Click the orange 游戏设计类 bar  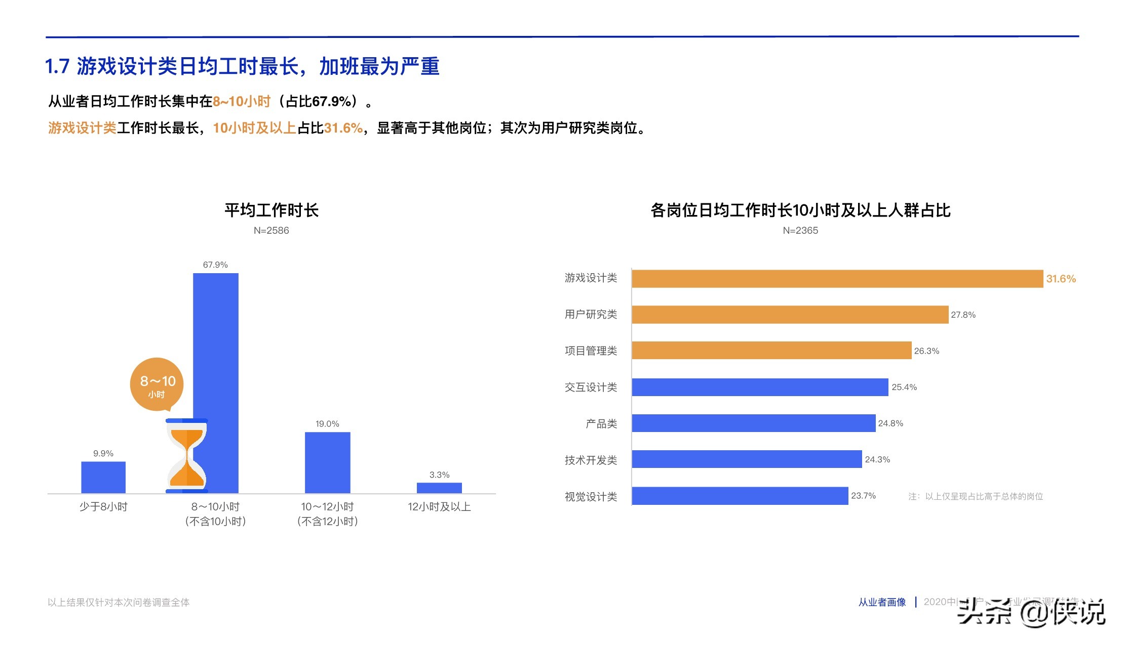pyautogui.click(x=838, y=279)
